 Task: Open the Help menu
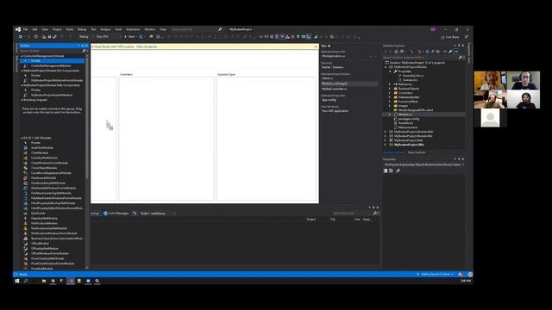[163, 29]
